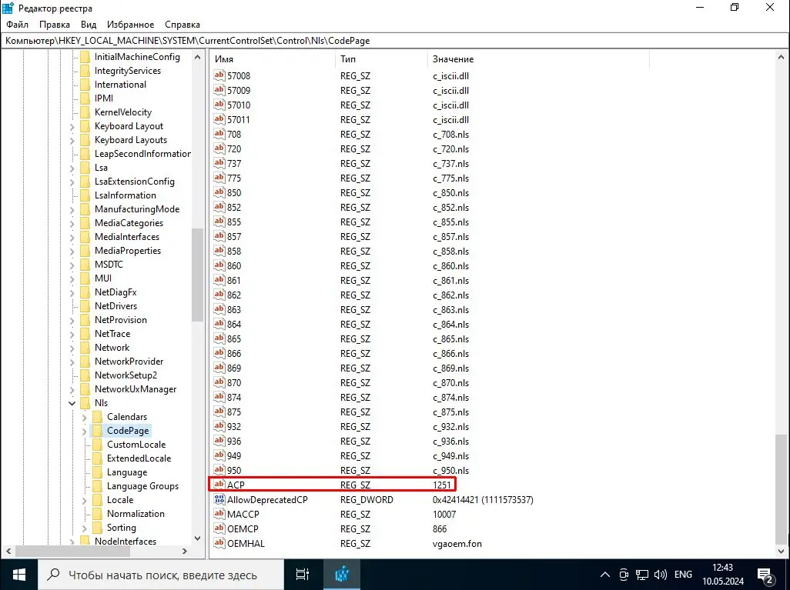Show hidden tray icons using the chevron
The image size is (790, 590).
[605, 574]
